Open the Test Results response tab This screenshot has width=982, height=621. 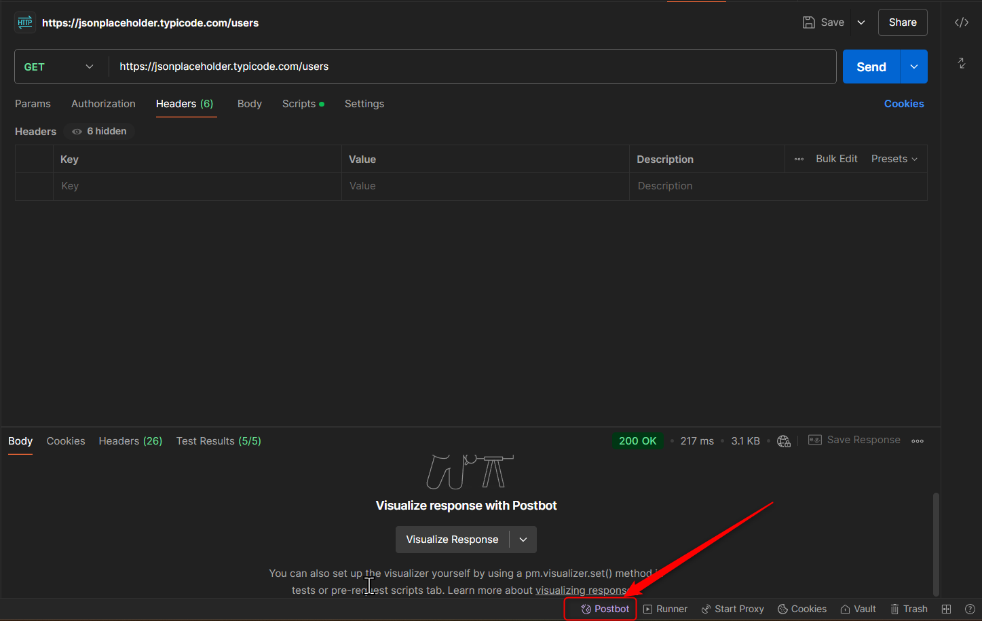point(219,441)
